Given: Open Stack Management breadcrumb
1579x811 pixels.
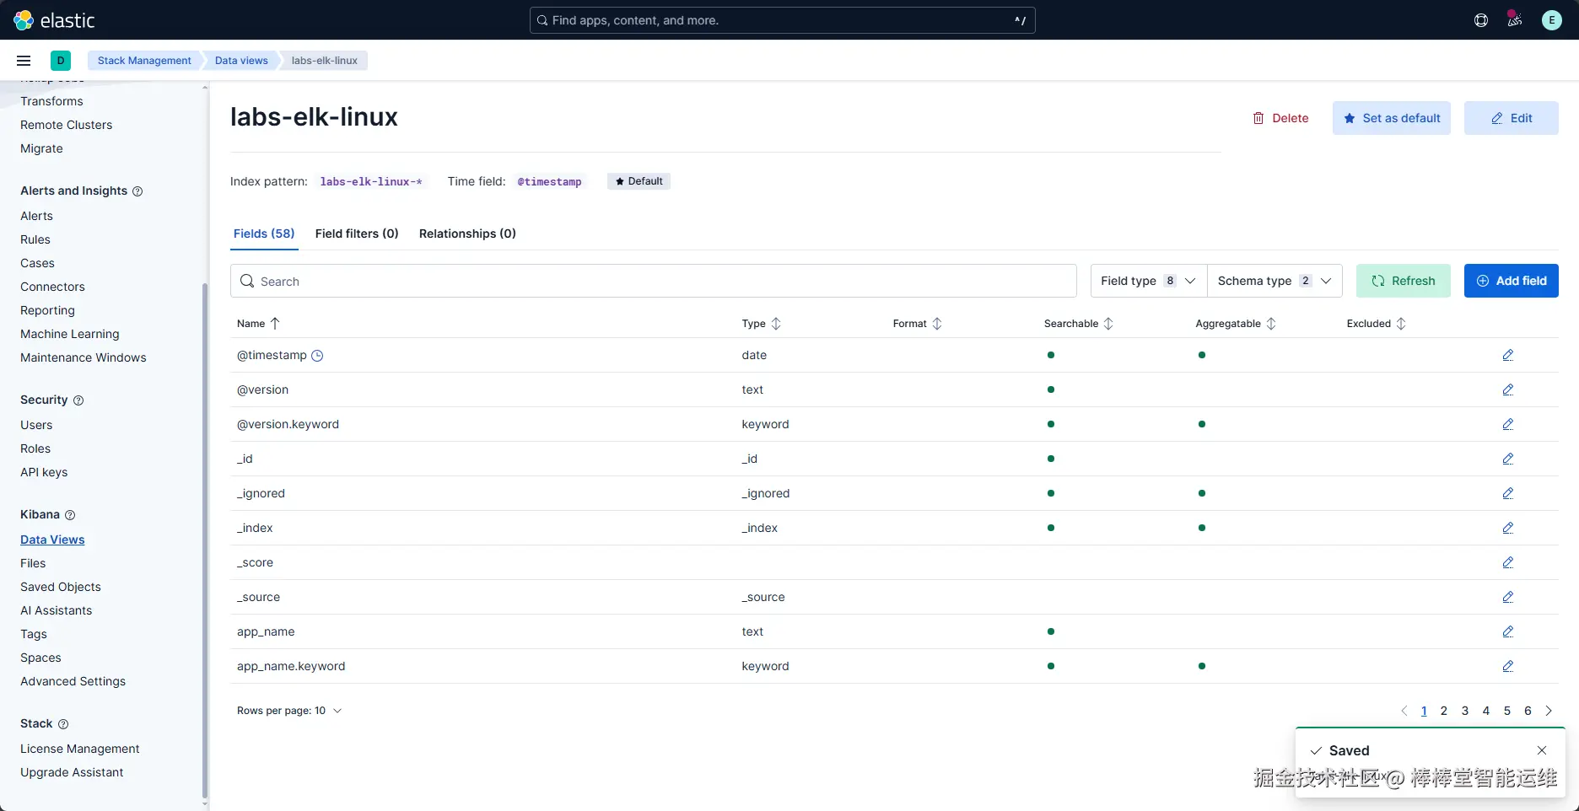Looking at the screenshot, I should (144, 61).
